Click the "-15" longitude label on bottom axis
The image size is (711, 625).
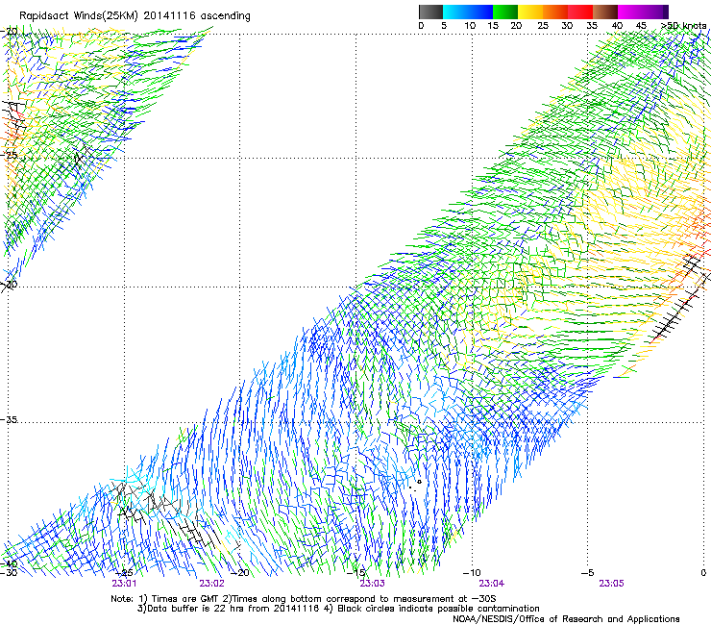point(355,573)
